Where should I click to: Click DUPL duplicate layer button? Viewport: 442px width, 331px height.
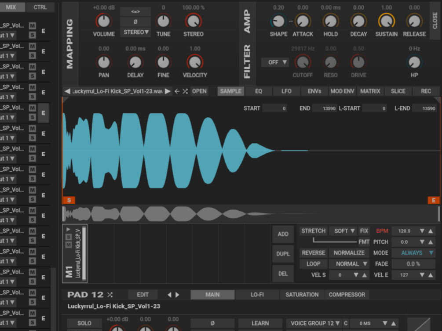[283, 254]
